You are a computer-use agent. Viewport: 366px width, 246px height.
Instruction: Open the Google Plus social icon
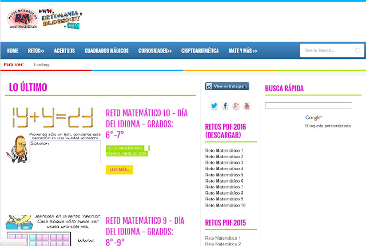[236, 106]
